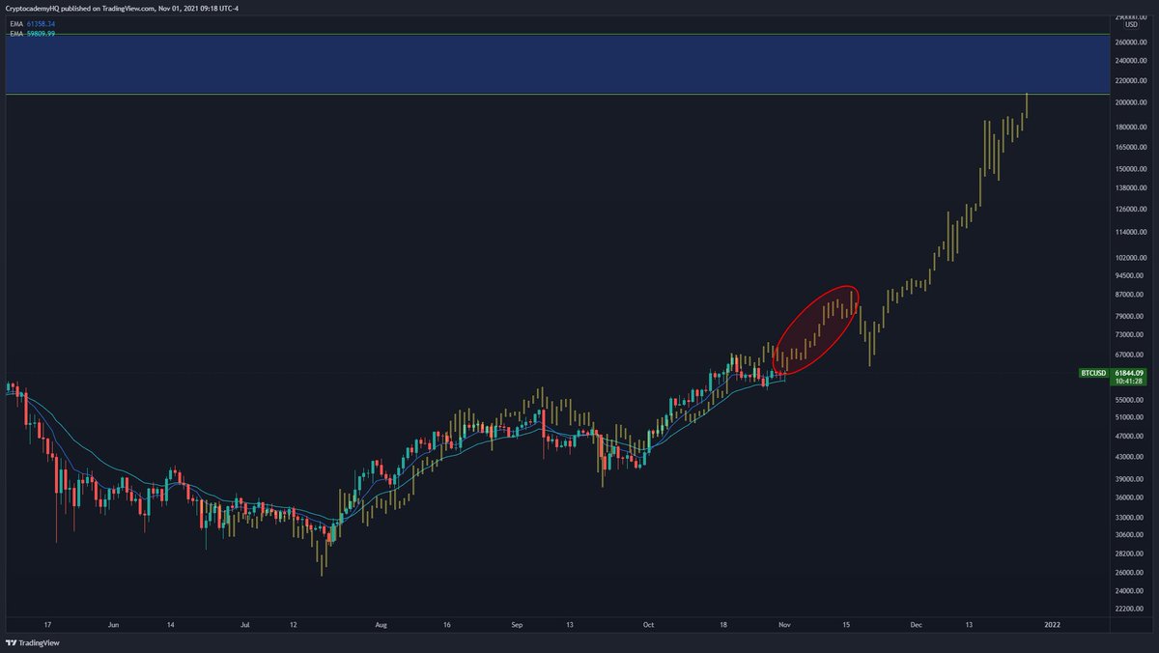Click the Jul label on time axis
Screen dimensions: 1159x653
click(x=247, y=625)
